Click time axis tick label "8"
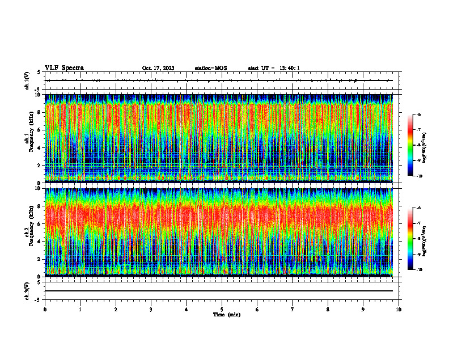Viewport: 449px width, 347px height. [328, 310]
